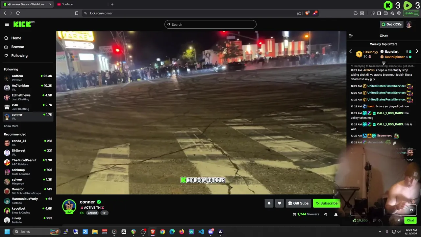Send message with Chat button

410,221
